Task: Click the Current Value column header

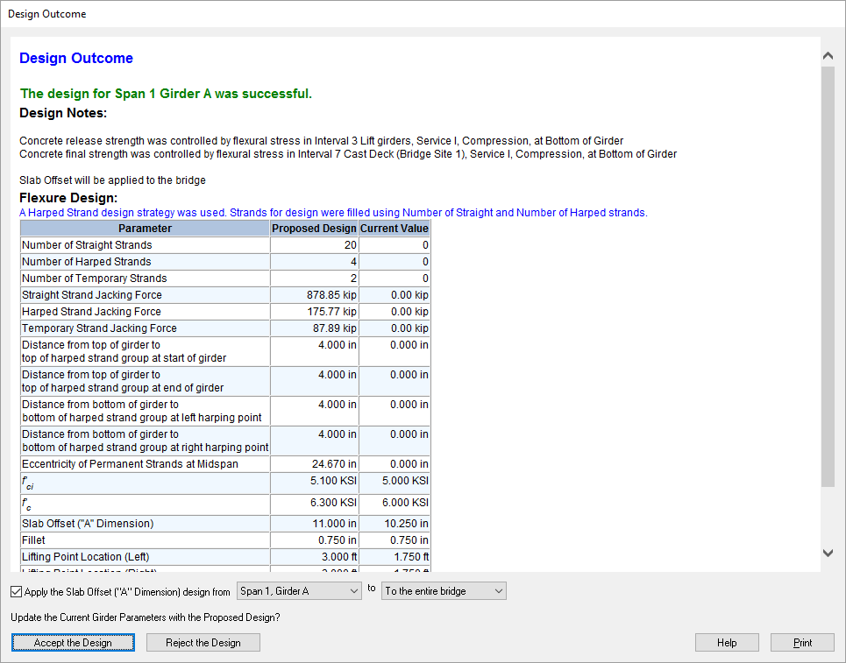Action: [395, 229]
